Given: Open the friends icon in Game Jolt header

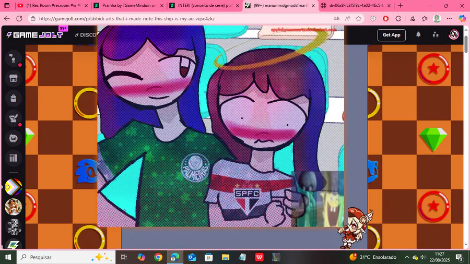Looking at the screenshot, I should pyautogui.click(x=436, y=35).
